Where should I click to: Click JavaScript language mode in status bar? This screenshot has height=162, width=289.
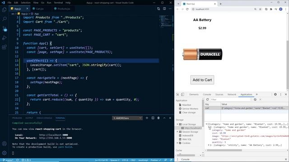pyautogui.click(x=143, y=160)
